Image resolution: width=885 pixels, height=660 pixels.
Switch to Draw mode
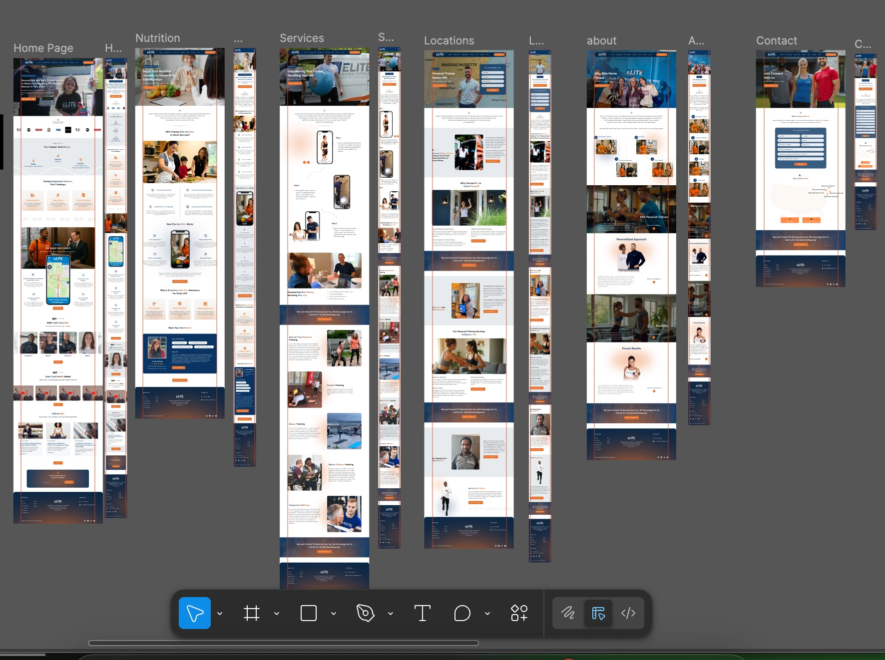[568, 613]
